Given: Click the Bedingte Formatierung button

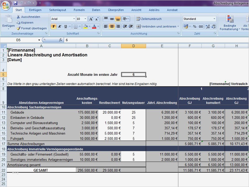Looking at the screenshot, I should click(x=229, y=23).
